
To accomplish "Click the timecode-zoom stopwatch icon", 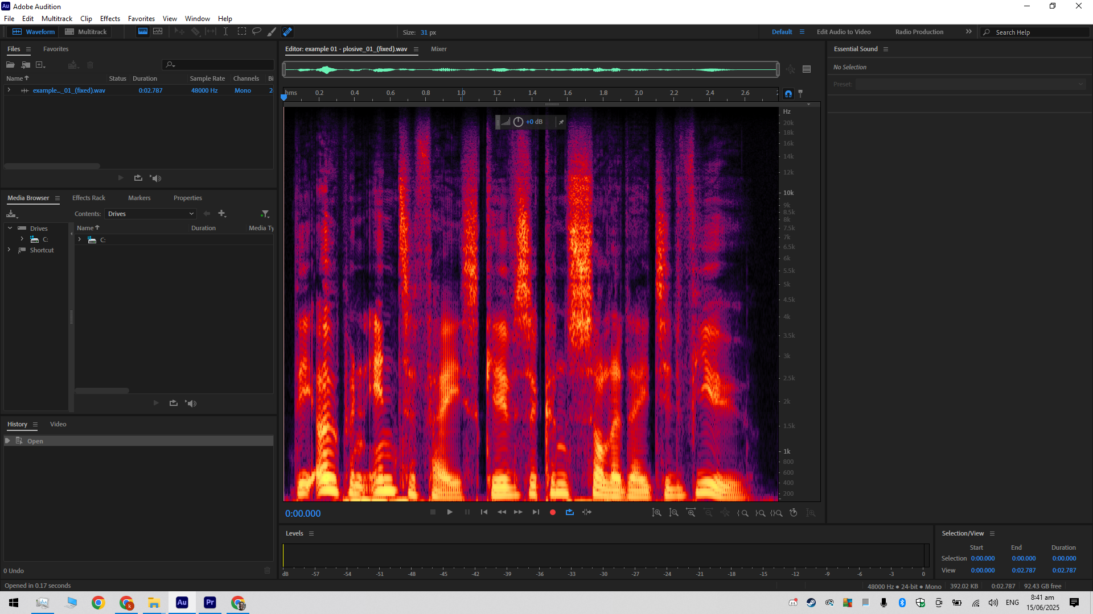I will [794, 513].
